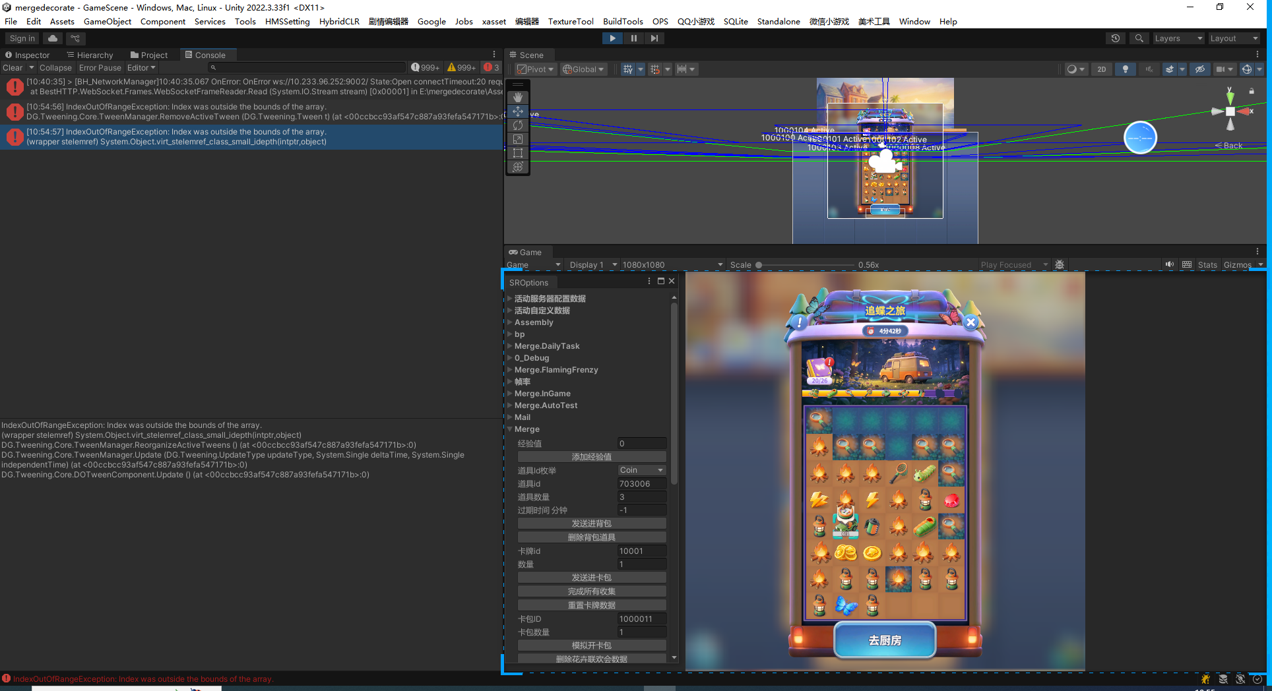Select the Rect transform tool
Viewport: 1272px width, 691px height.
pos(518,153)
